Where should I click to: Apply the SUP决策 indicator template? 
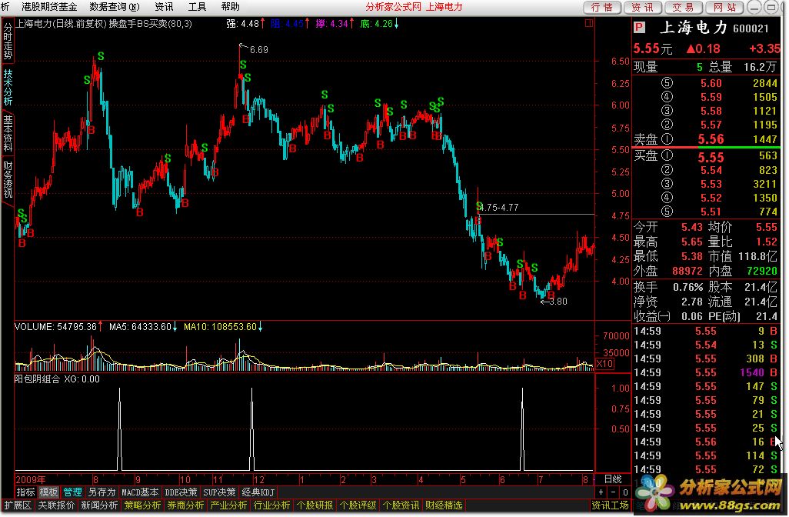click(219, 492)
